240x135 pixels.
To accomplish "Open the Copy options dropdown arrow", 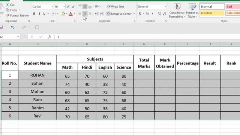I will [19, 10].
